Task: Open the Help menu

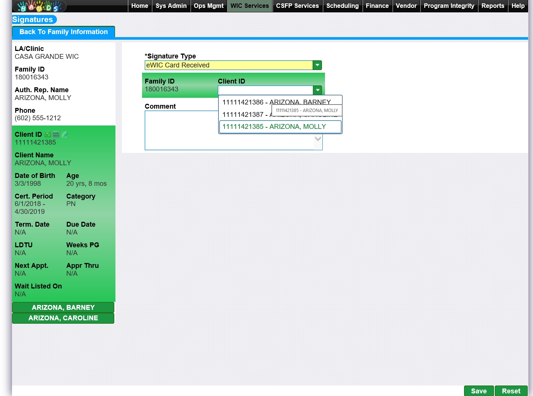Action: coord(518,6)
